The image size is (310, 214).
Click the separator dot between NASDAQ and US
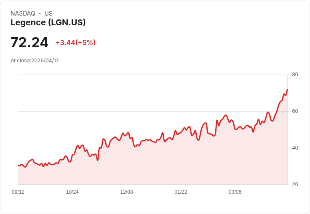40,13
